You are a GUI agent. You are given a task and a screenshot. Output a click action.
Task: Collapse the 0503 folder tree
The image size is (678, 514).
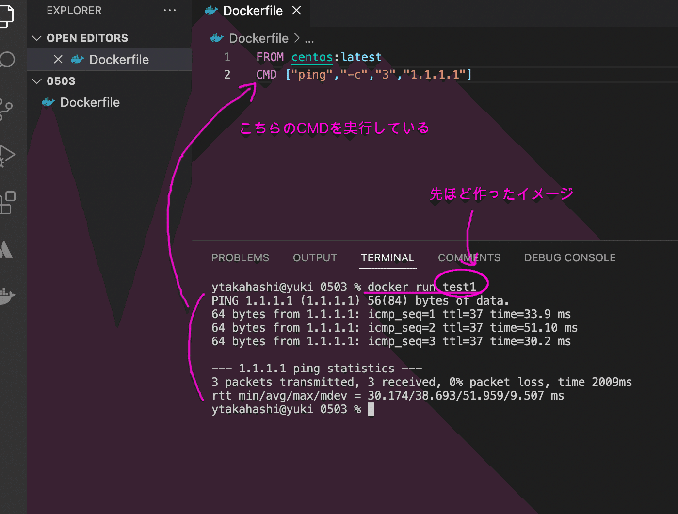tap(37, 81)
